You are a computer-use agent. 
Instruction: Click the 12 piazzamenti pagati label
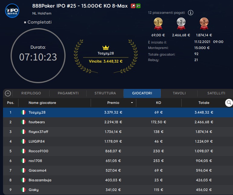point(167,13)
